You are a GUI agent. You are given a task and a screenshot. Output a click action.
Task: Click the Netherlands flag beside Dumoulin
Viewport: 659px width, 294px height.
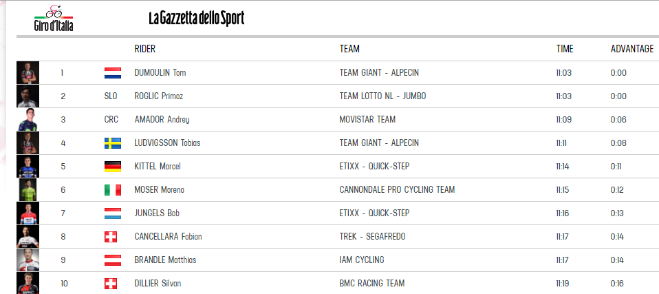(113, 73)
